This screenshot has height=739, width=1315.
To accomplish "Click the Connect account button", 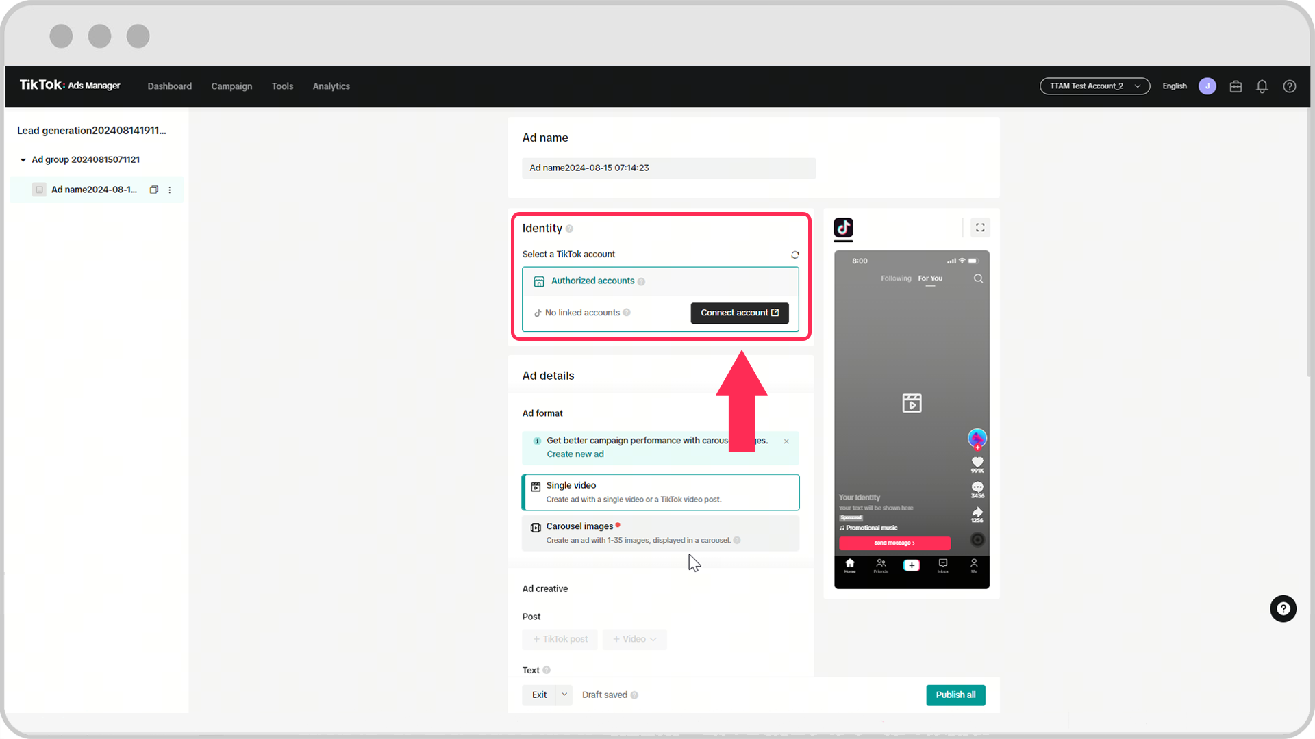I will 739,312.
